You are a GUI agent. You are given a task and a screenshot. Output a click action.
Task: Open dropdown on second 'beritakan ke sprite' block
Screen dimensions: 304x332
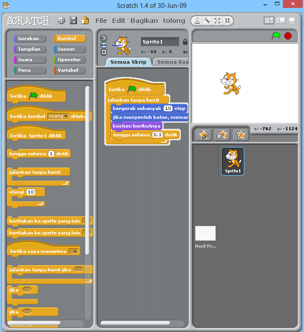click(x=87, y=233)
